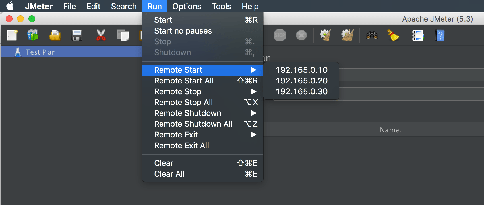Select Start in the Run menu

coord(163,20)
